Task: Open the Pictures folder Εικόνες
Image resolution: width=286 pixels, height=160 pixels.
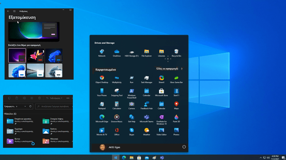Action: pyautogui.click(x=56, y=131)
